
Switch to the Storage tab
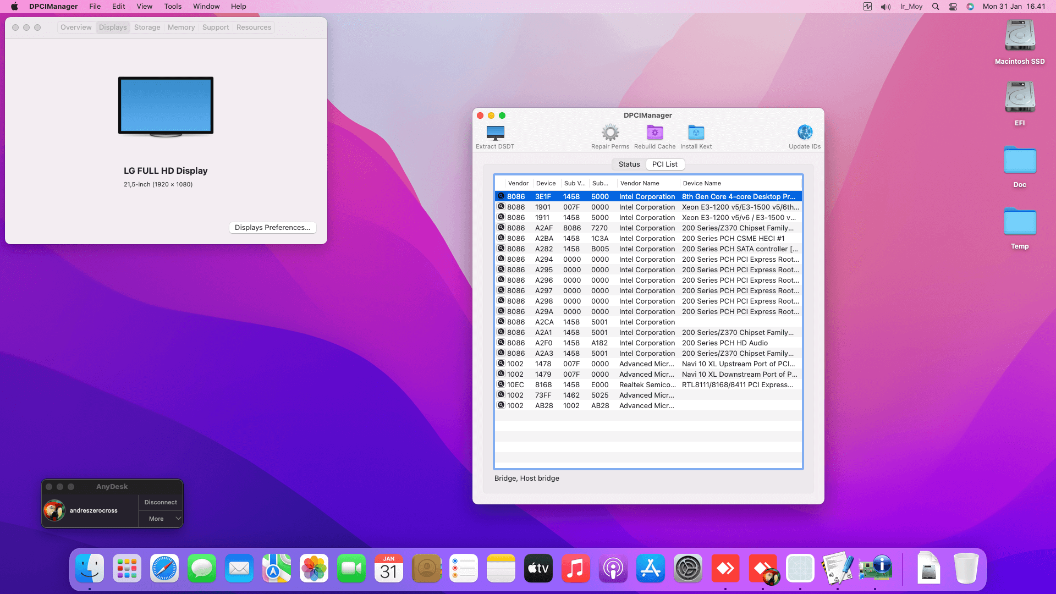(x=147, y=28)
